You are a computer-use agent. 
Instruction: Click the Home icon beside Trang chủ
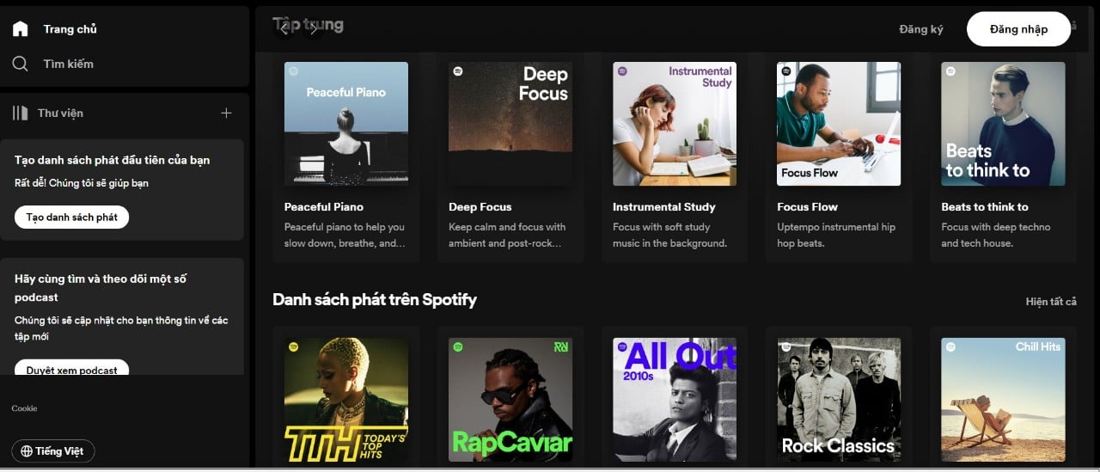(21, 29)
